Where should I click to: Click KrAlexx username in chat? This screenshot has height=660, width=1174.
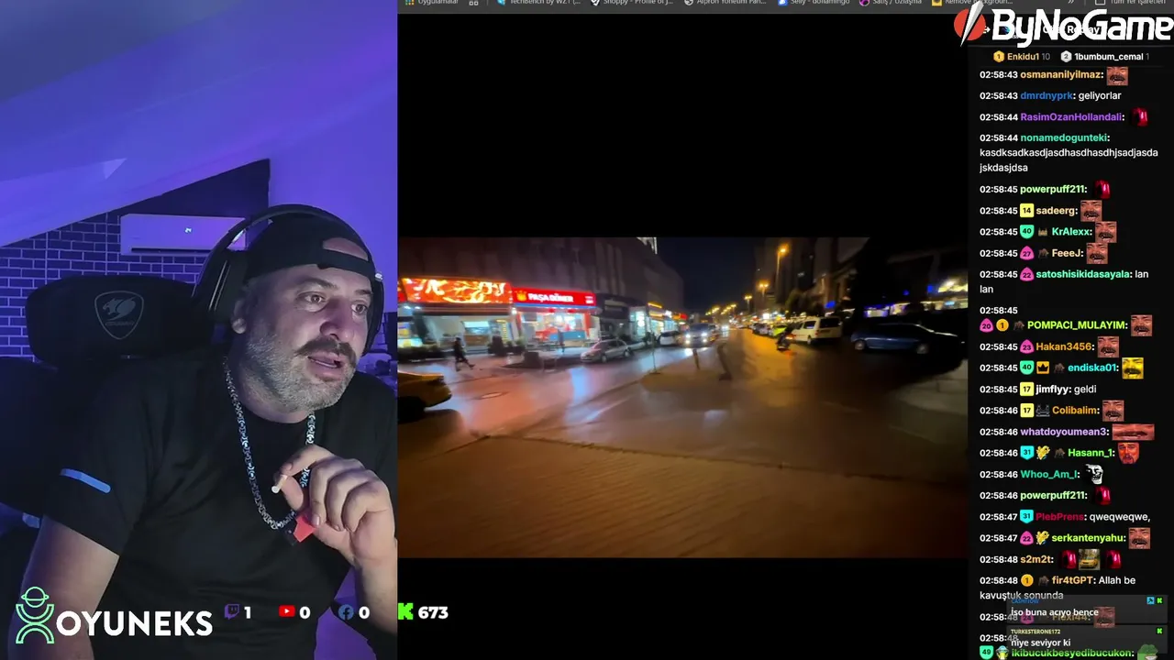(1070, 232)
